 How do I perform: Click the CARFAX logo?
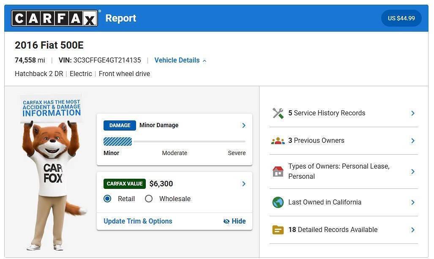pyautogui.click(x=55, y=18)
